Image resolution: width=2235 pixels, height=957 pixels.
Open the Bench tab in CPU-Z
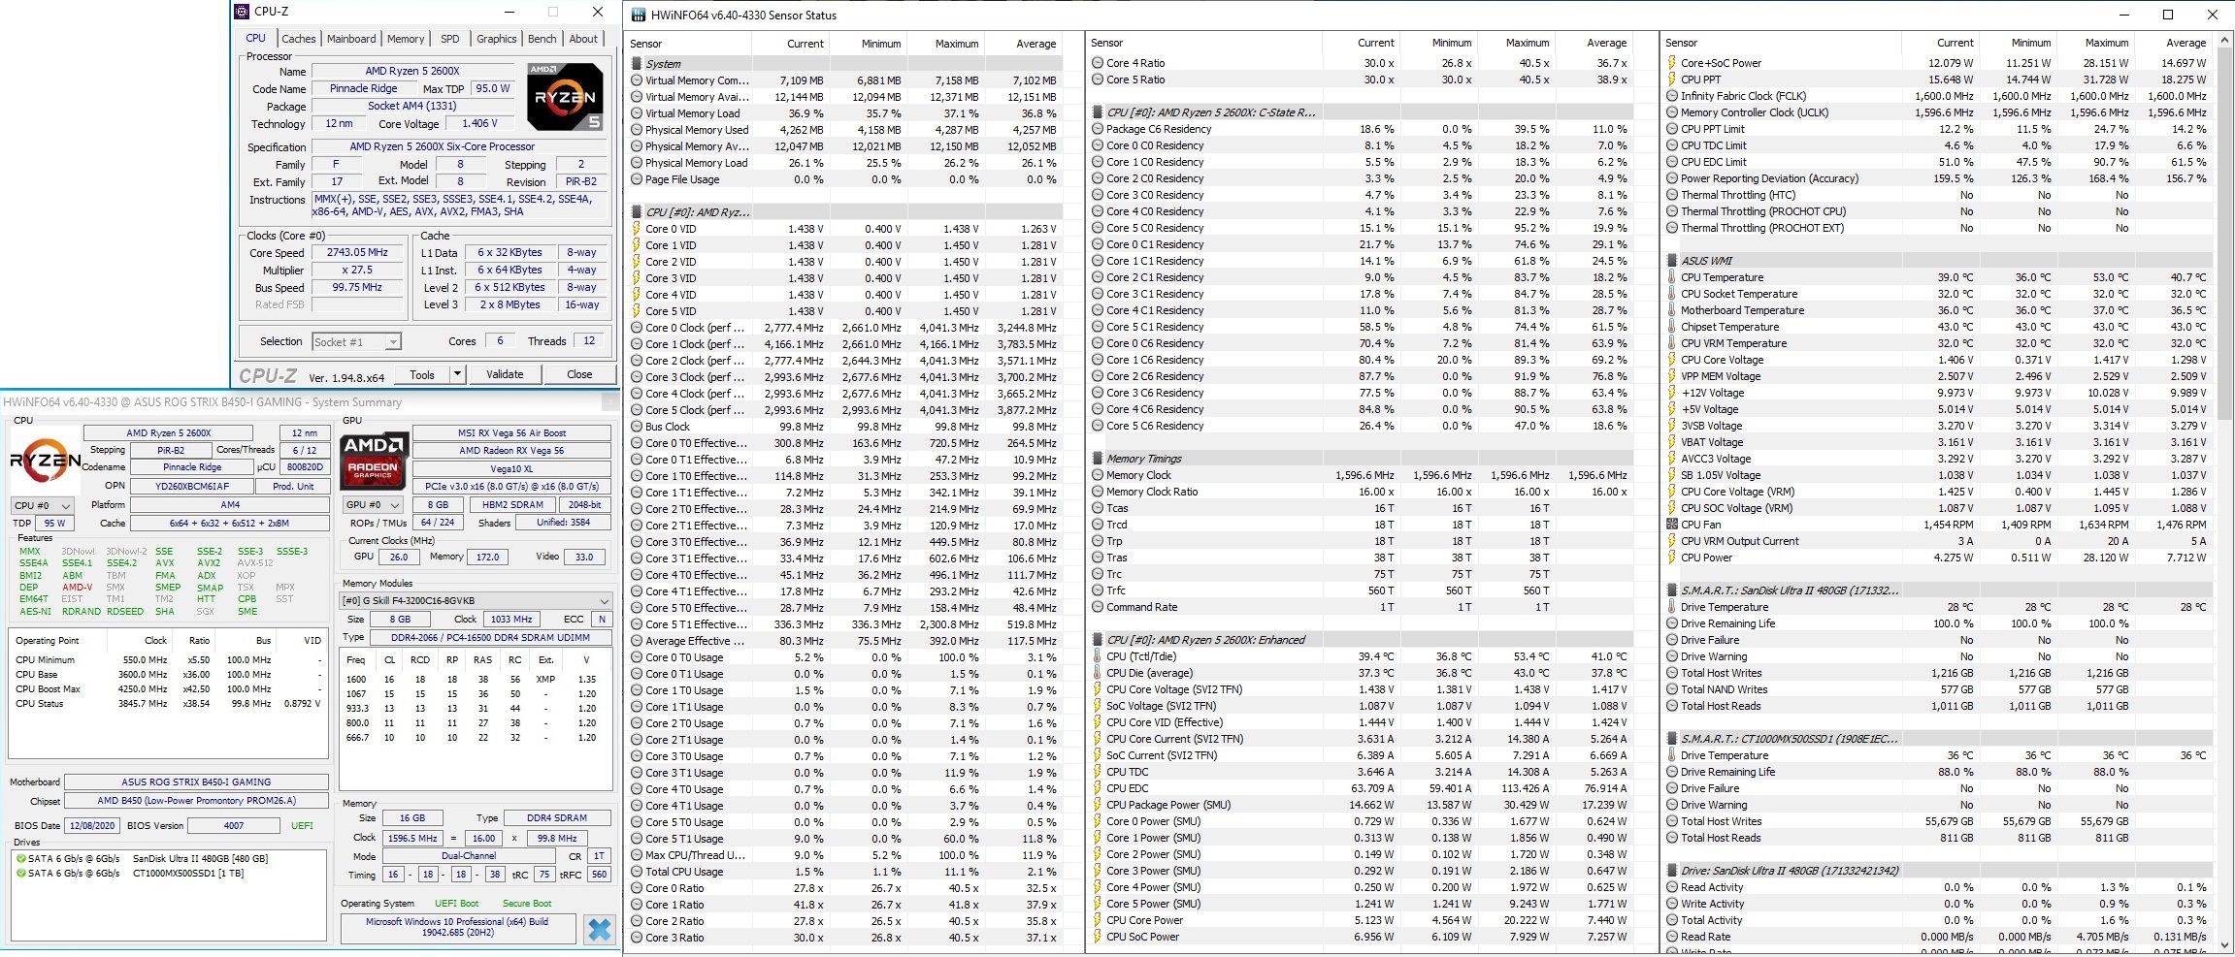pyautogui.click(x=542, y=39)
